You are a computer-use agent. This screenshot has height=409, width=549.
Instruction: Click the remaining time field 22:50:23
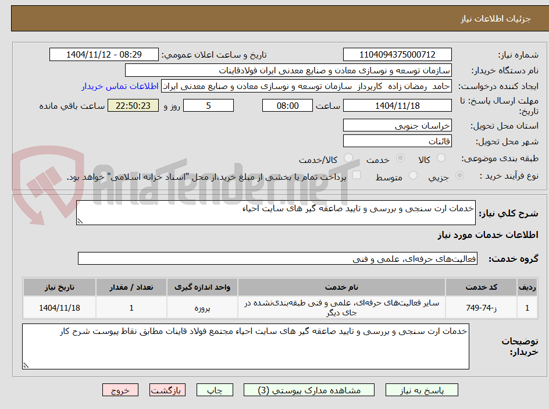point(133,105)
